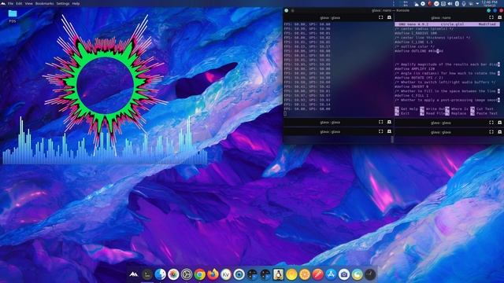
Task: Click the 'glava : nano' pane header
Action: 441,17
